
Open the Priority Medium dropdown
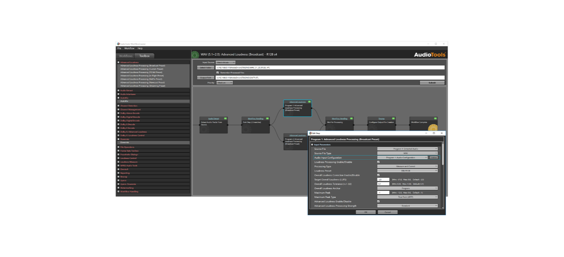[224, 83]
